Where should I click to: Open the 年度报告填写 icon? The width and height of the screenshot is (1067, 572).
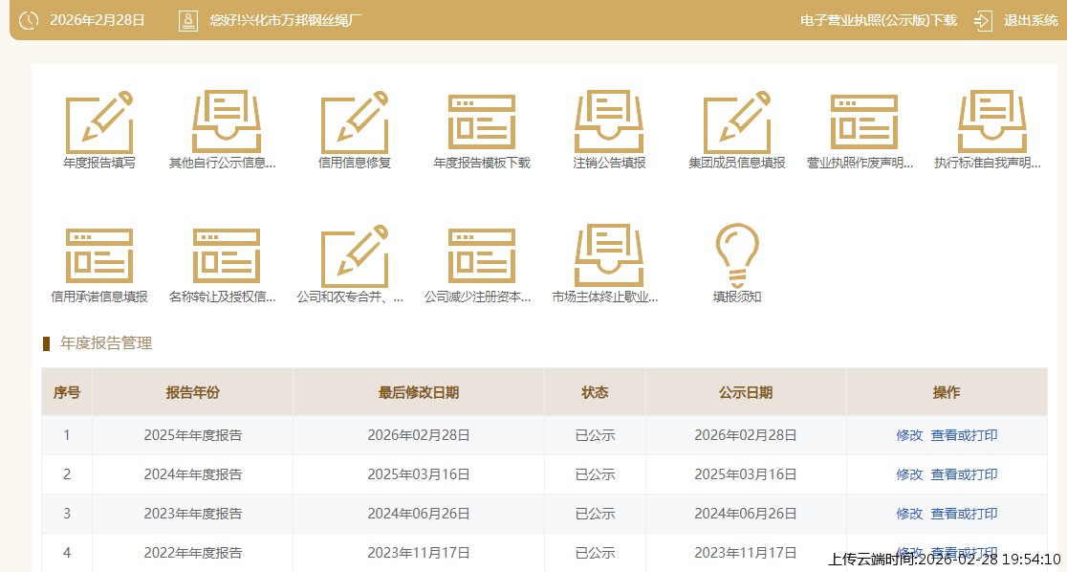pyautogui.click(x=99, y=122)
